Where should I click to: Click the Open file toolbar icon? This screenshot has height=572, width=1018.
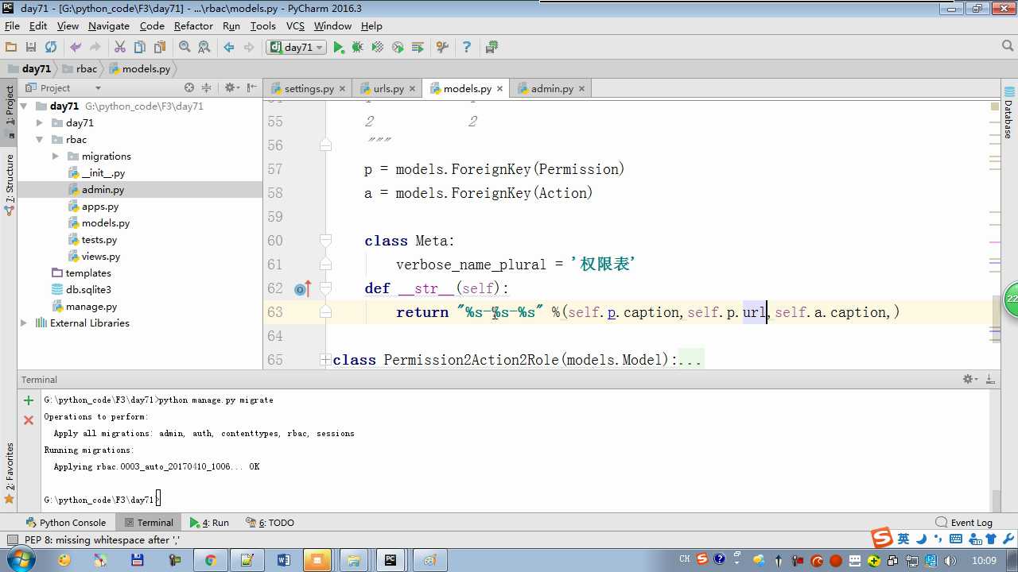coord(11,48)
